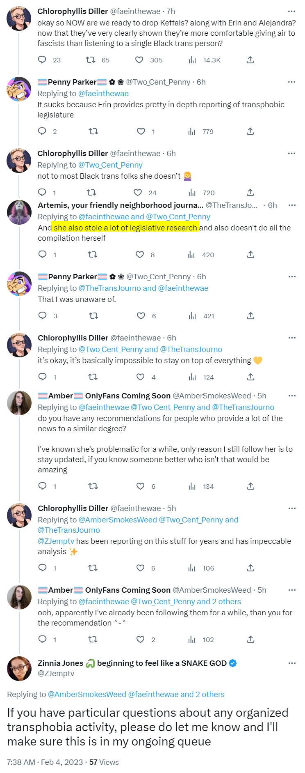Screen dimensions: 305x773
Task: Open the "2 others" link in Amber's reply
Action: (x=226, y=602)
